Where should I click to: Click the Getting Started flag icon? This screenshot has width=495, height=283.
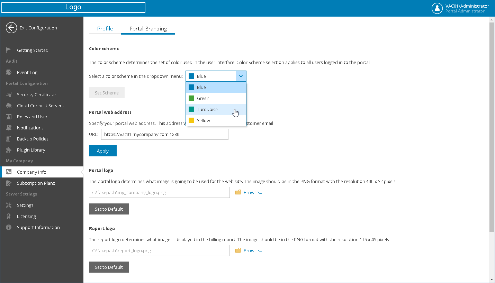pyautogui.click(x=9, y=50)
